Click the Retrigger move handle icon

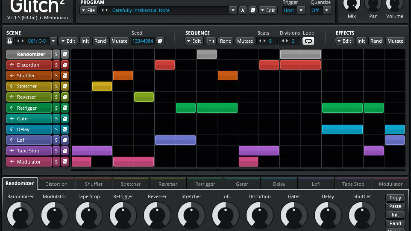pos(12,108)
